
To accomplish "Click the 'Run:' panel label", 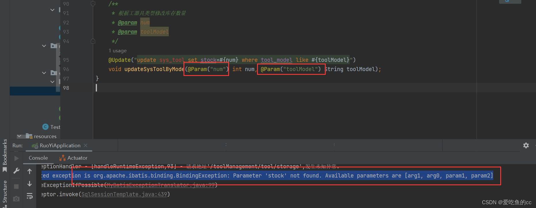I will click(x=17, y=146).
